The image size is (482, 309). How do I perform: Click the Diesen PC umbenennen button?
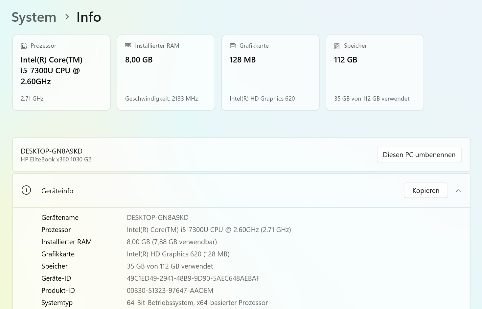[419, 154]
